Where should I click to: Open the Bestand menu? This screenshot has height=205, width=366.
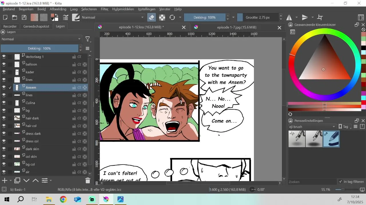[9, 9]
